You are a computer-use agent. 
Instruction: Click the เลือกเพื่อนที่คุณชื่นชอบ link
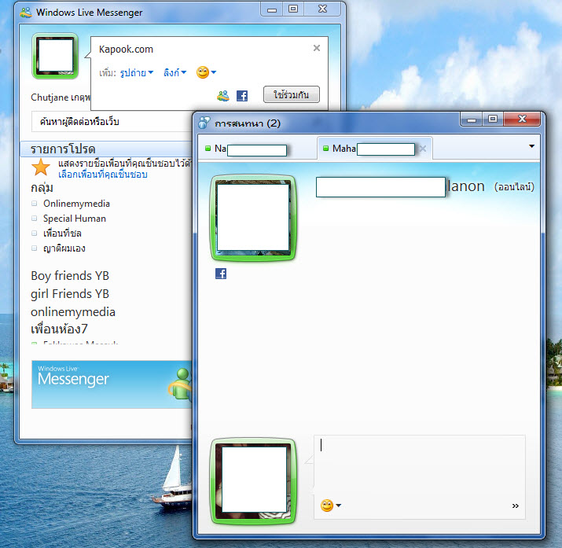(x=103, y=175)
